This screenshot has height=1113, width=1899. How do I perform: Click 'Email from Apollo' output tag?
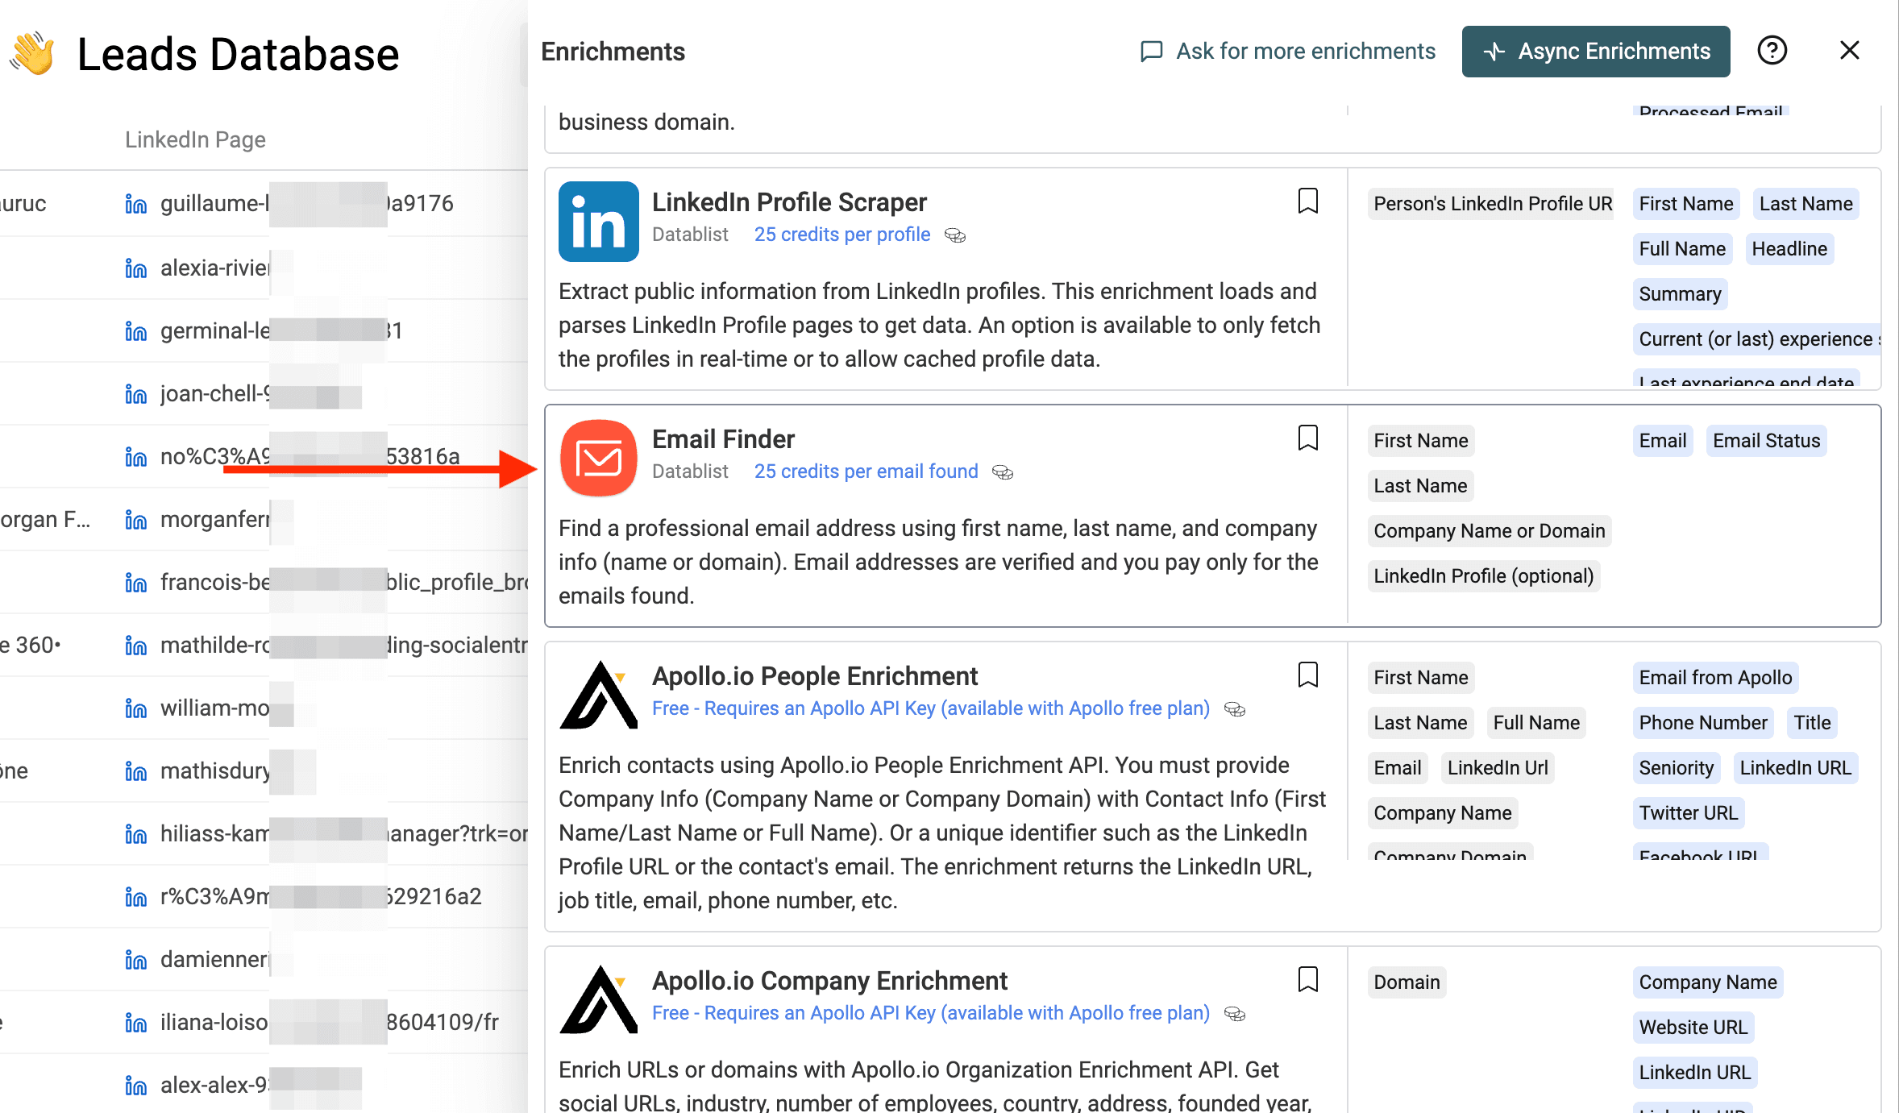pos(1715,678)
